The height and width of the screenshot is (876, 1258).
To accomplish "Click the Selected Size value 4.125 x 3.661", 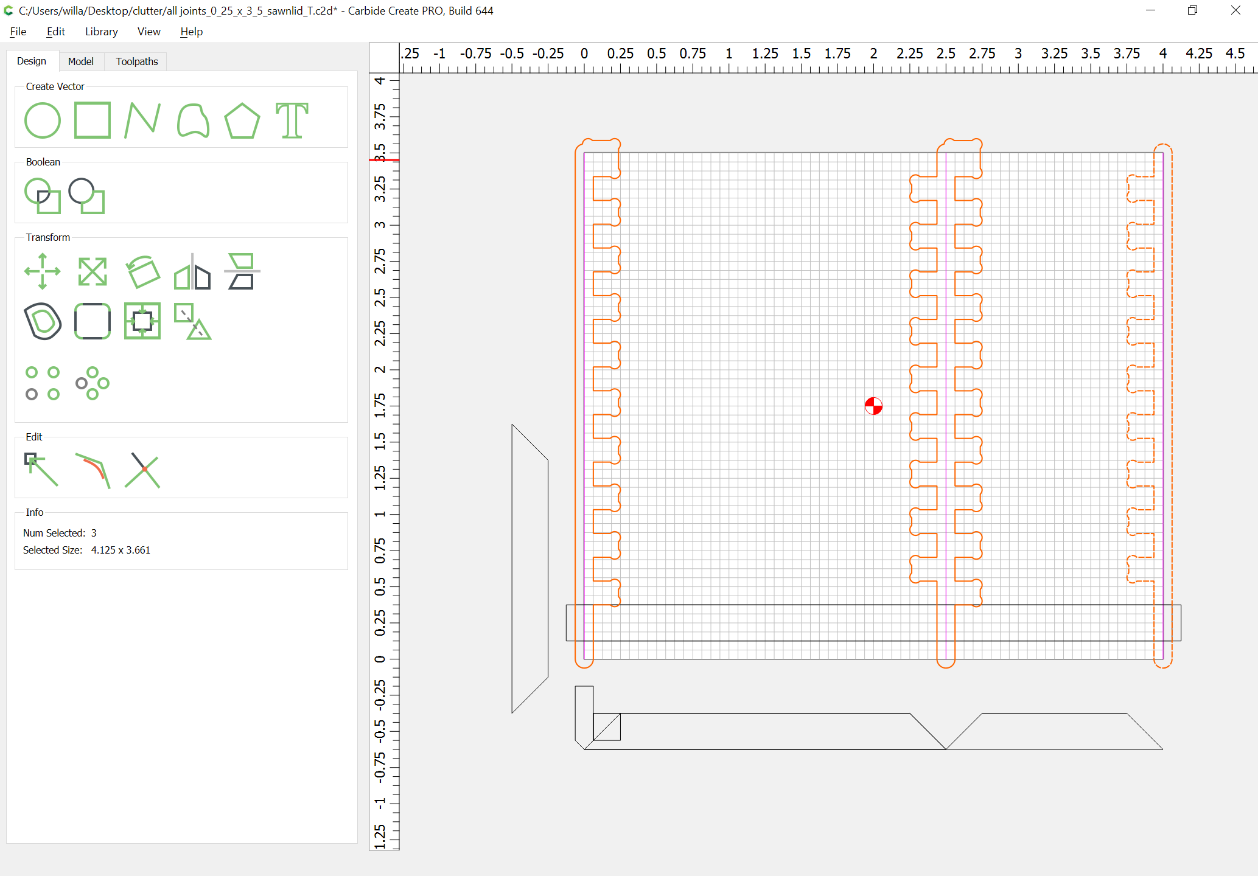I will [121, 550].
